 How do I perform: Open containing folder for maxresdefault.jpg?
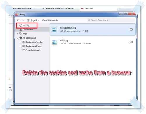pos(131,29)
